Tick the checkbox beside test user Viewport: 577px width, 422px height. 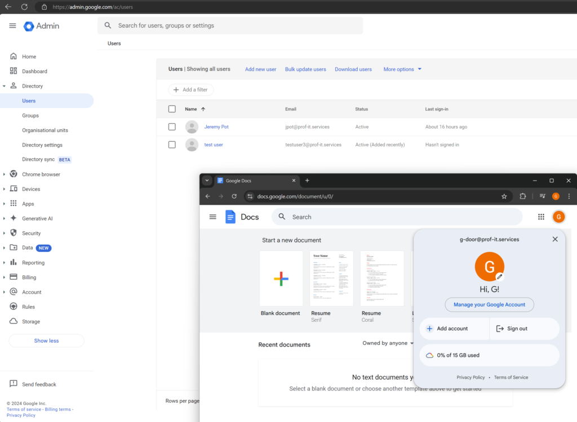[x=172, y=145]
